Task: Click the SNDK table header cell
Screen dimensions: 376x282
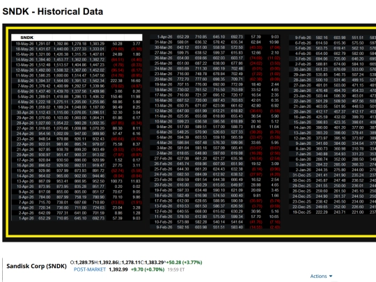Action: point(27,38)
